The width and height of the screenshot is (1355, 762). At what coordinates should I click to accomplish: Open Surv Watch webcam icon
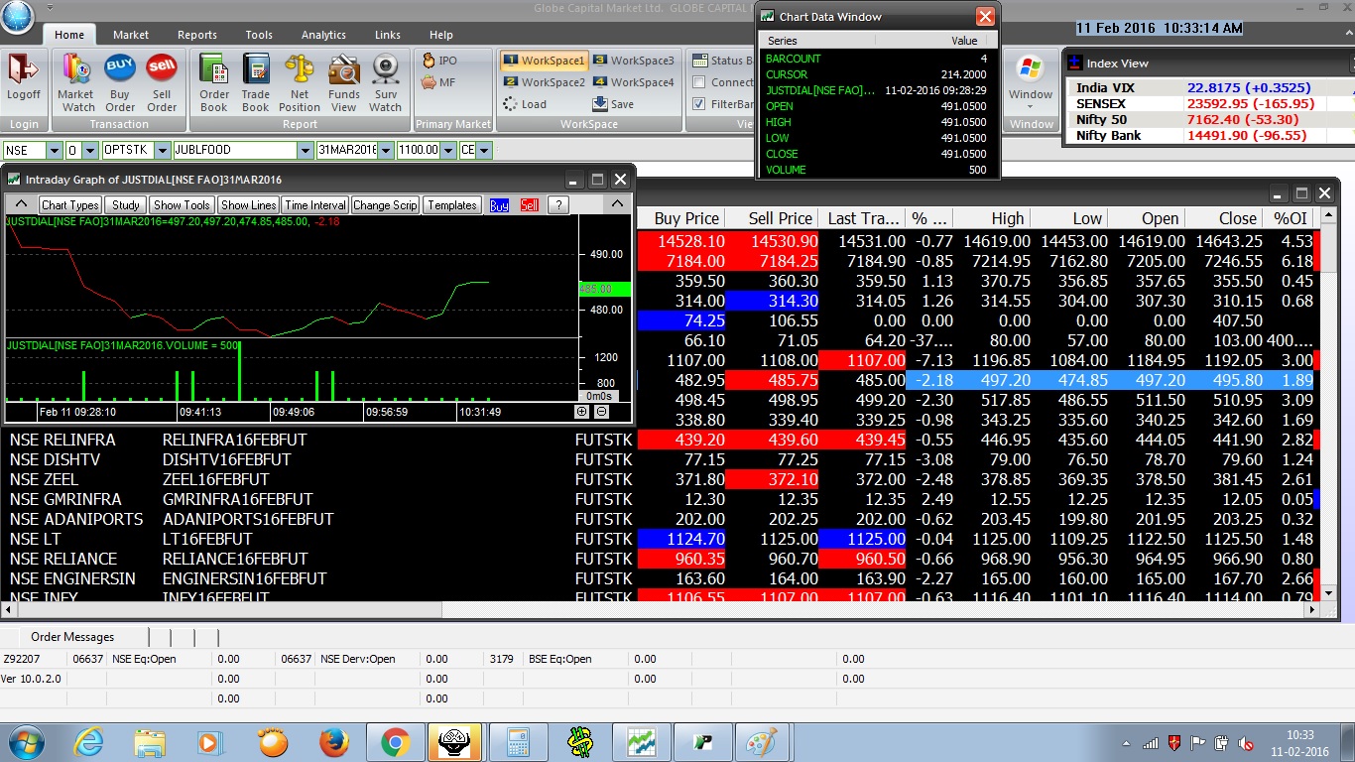point(386,81)
